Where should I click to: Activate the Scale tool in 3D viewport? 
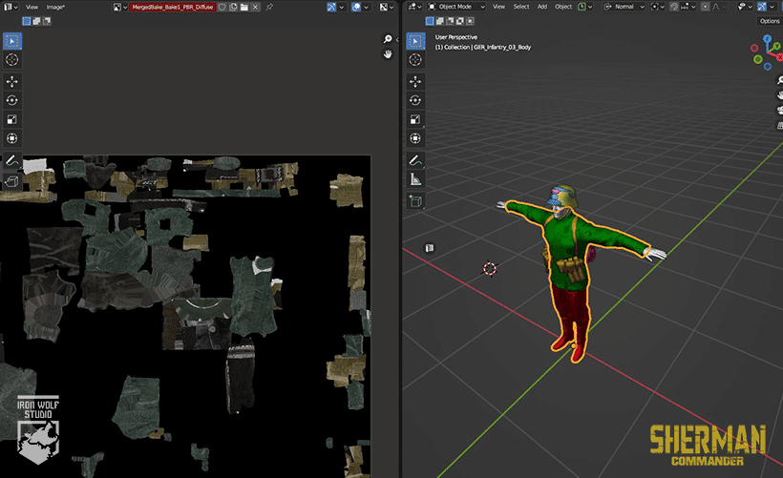click(415, 119)
